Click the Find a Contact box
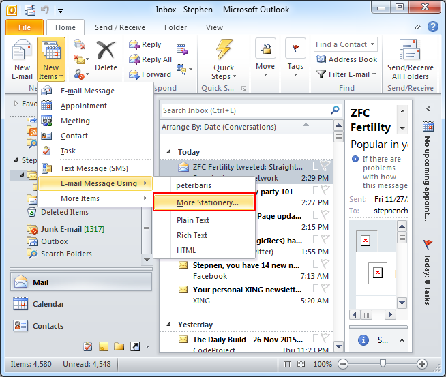 pos(346,44)
